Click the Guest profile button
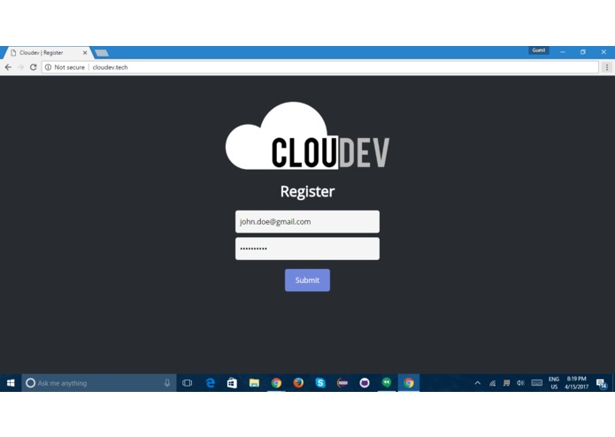This screenshot has height=437, width=615. click(x=539, y=50)
